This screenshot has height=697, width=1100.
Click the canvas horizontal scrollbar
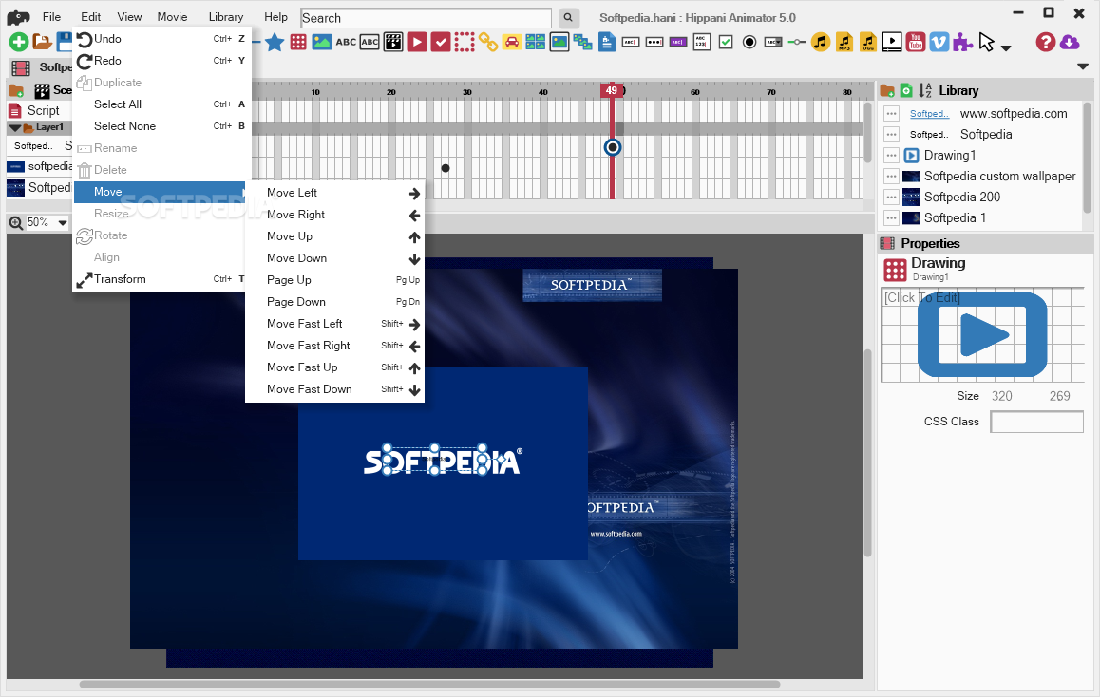(429, 684)
